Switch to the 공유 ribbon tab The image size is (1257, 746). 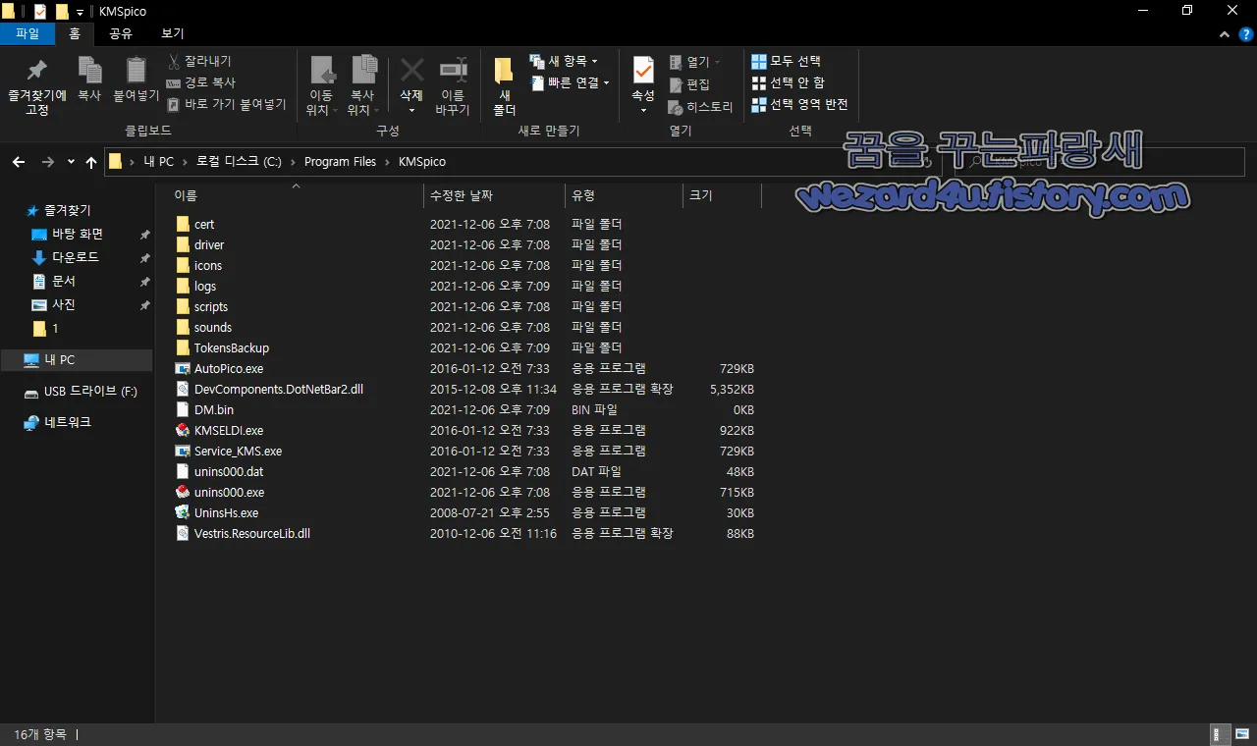click(121, 33)
